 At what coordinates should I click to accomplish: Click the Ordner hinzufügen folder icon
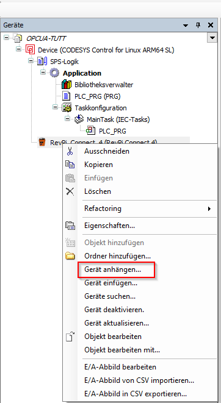coord(70,256)
